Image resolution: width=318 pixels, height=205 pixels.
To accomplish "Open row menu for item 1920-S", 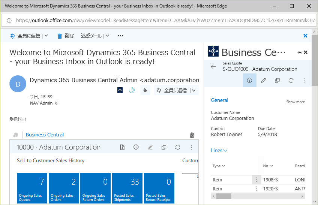I will click(x=256, y=189).
